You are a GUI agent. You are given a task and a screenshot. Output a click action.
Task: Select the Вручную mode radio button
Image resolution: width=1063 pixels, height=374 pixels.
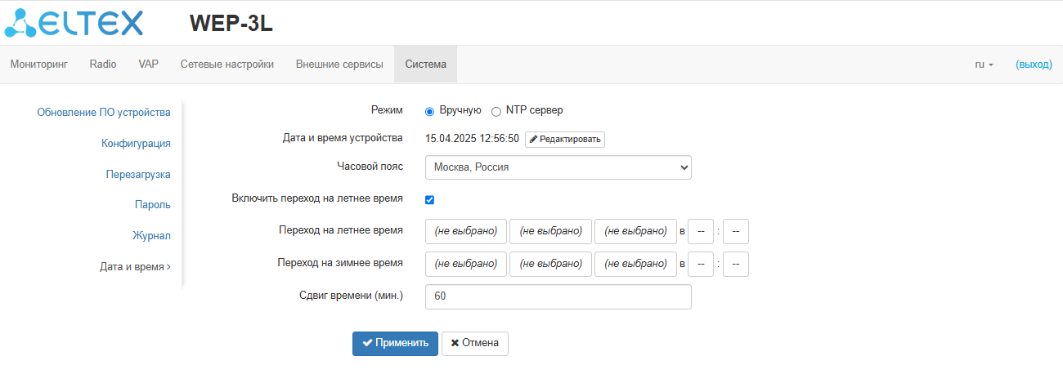coord(429,111)
